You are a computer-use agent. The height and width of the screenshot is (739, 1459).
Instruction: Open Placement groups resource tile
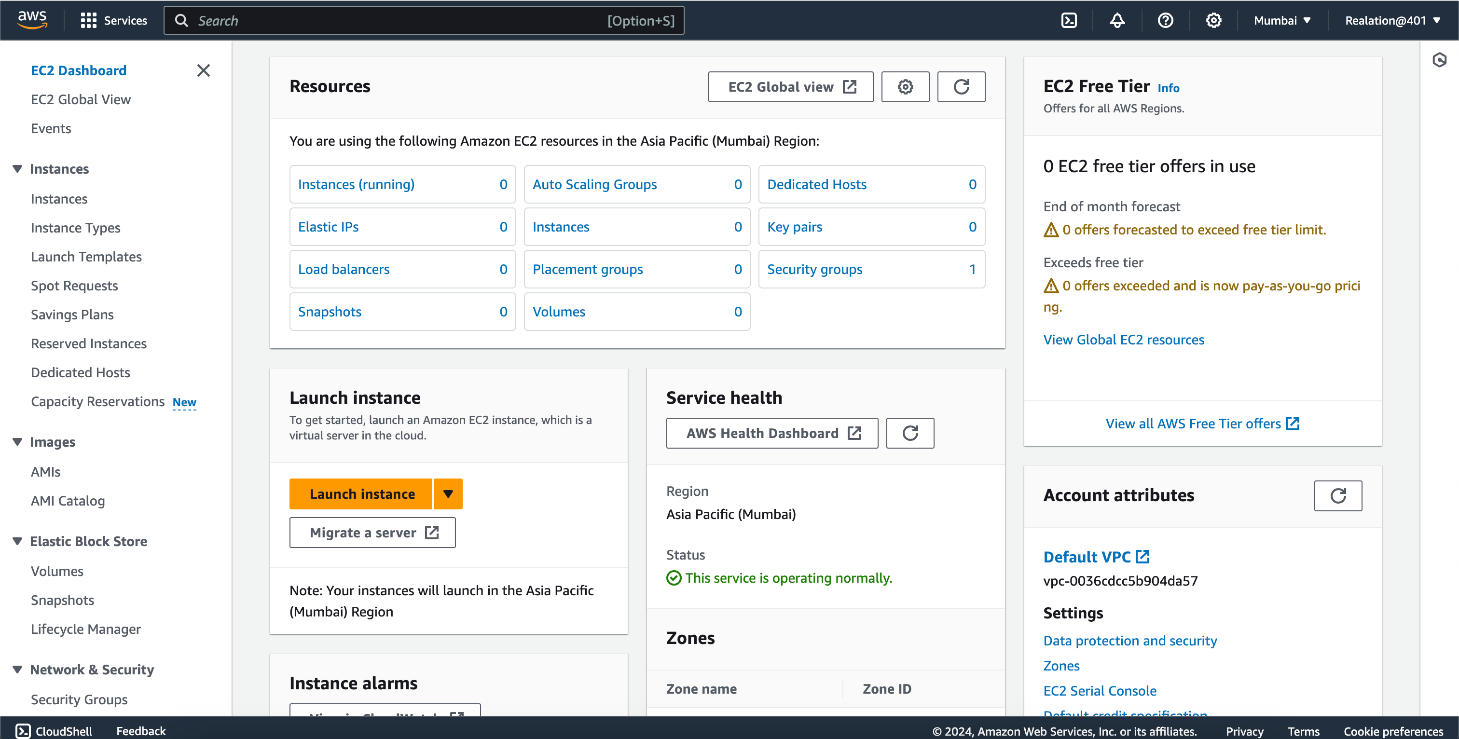point(637,269)
